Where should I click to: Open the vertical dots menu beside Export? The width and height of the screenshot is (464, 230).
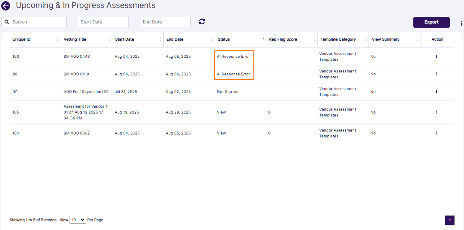pos(461,23)
